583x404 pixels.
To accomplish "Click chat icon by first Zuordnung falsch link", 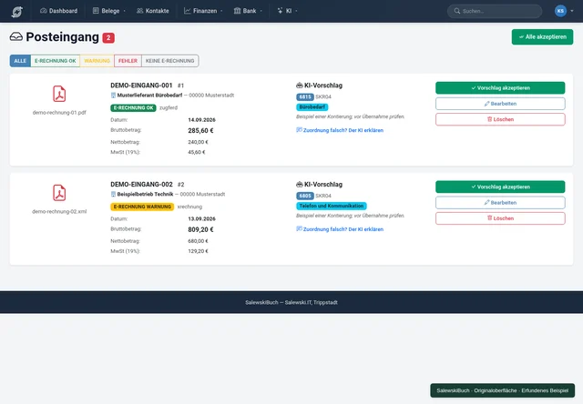I will [x=299, y=130].
